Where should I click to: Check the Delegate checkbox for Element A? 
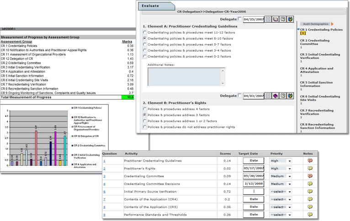click(x=240, y=19)
